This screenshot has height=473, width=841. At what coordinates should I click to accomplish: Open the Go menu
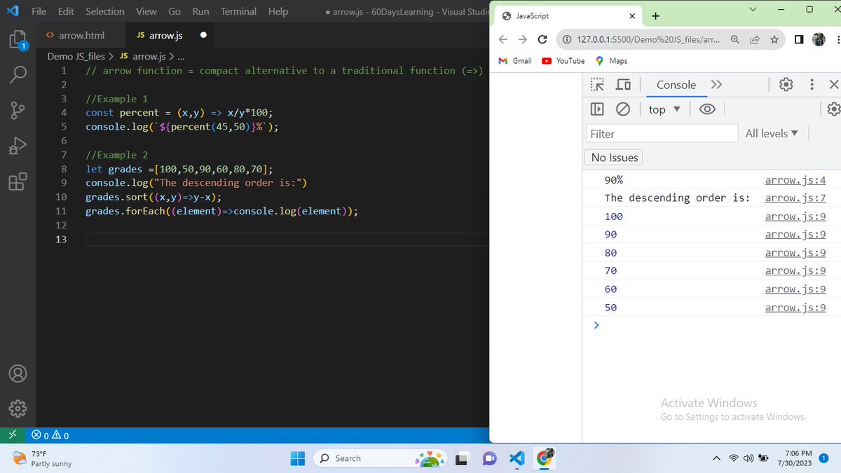pyautogui.click(x=175, y=11)
